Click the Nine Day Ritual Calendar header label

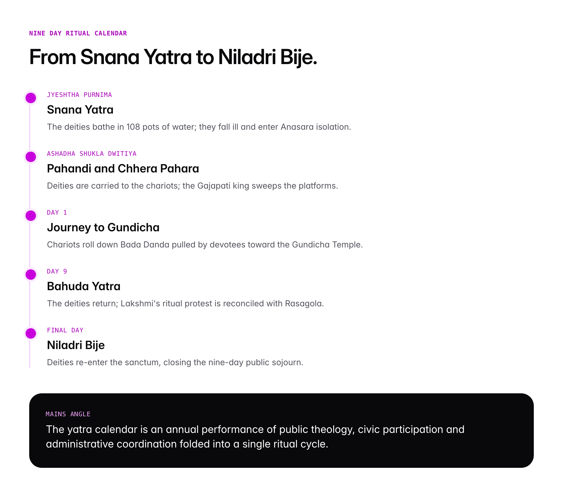[x=78, y=34]
